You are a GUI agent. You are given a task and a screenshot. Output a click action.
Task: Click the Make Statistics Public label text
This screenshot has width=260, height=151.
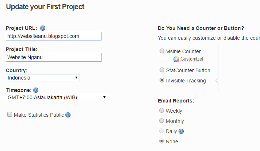point(39,115)
